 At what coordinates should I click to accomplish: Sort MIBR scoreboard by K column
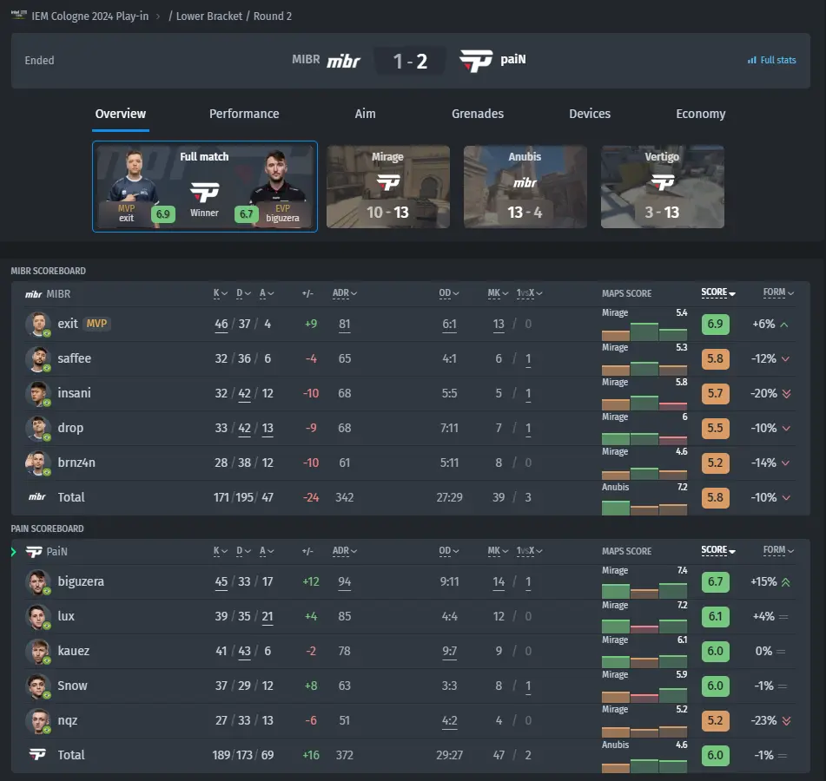tap(221, 293)
